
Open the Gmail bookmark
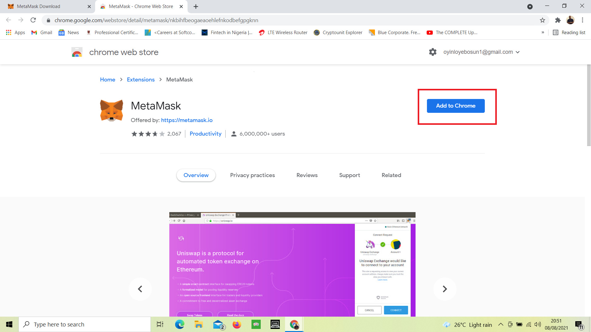(x=42, y=33)
